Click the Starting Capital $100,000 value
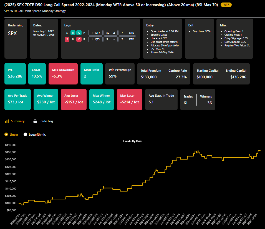Image resolution: width=265 pixels, height=229 pixels. pyautogui.click(x=204, y=77)
